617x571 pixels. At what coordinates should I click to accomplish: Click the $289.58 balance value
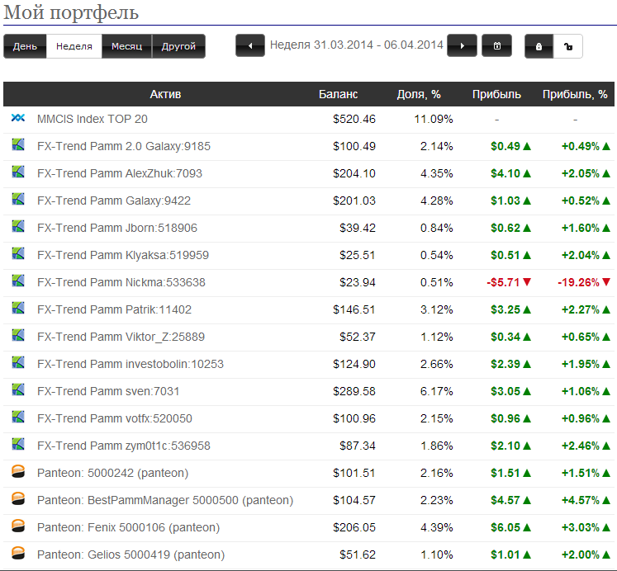(x=354, y=391)
